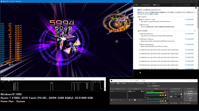
Task: Pop out the OBS Sources dock
Action: coord(144,89)
